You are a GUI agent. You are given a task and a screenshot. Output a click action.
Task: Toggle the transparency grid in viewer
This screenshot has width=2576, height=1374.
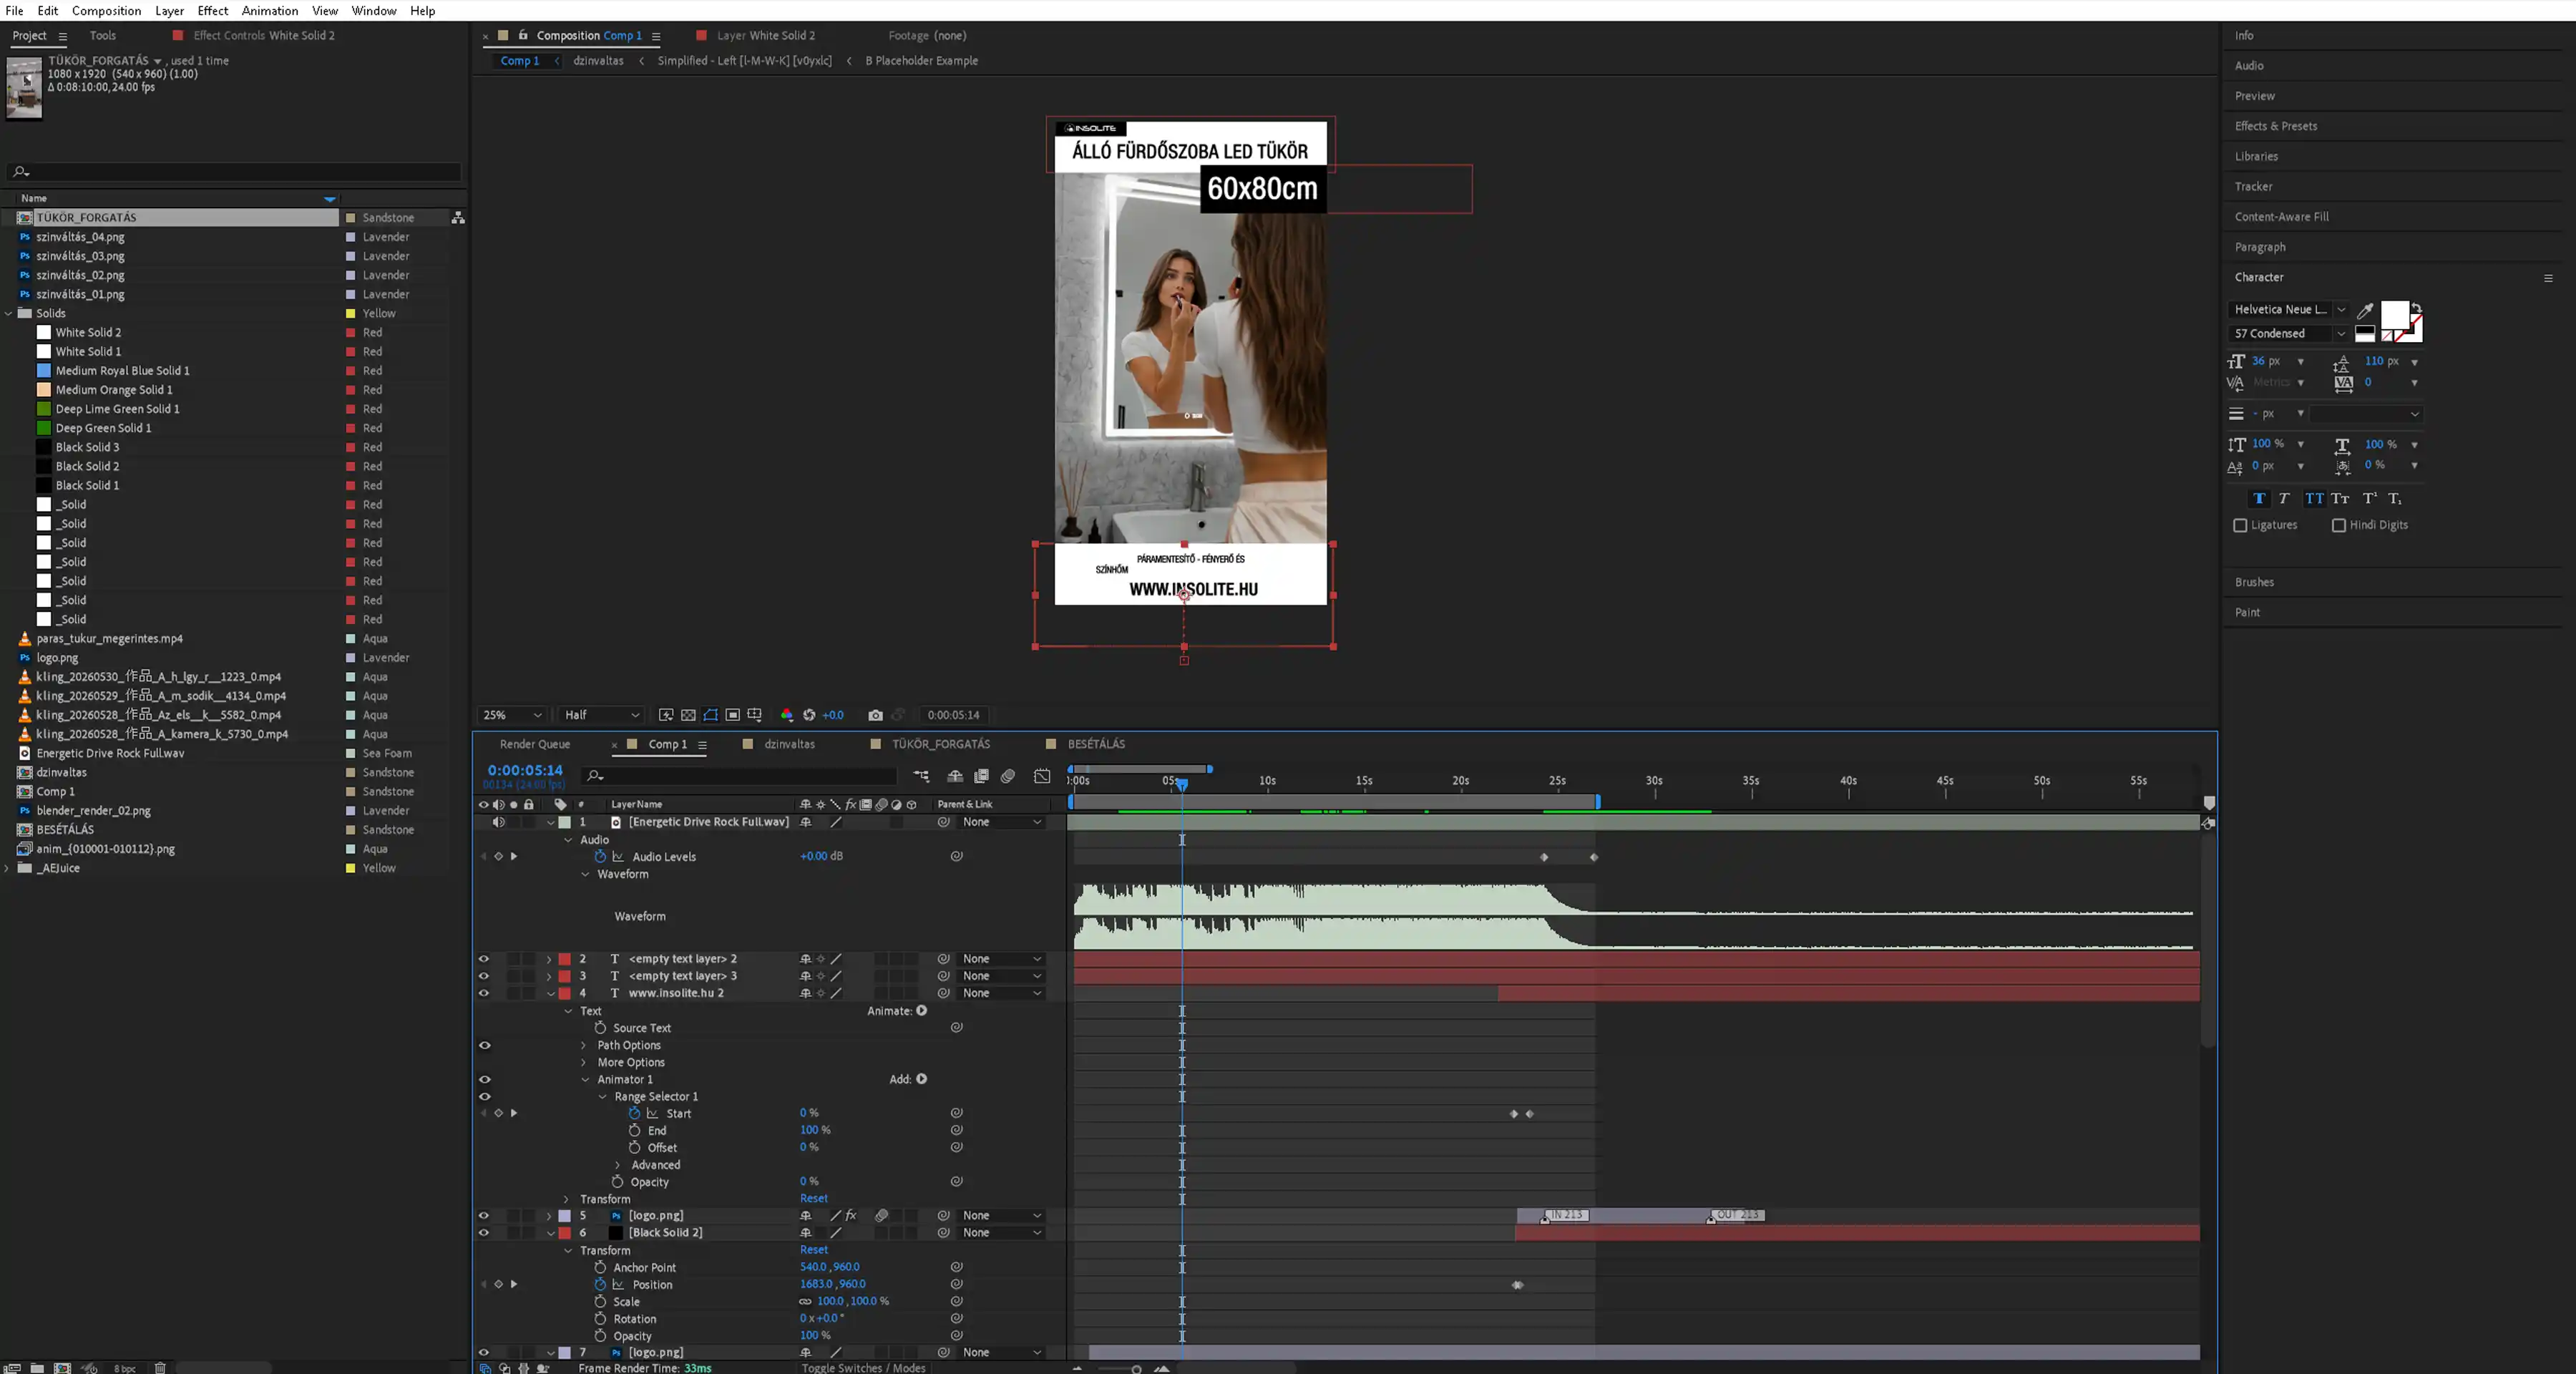click(688, 715)
